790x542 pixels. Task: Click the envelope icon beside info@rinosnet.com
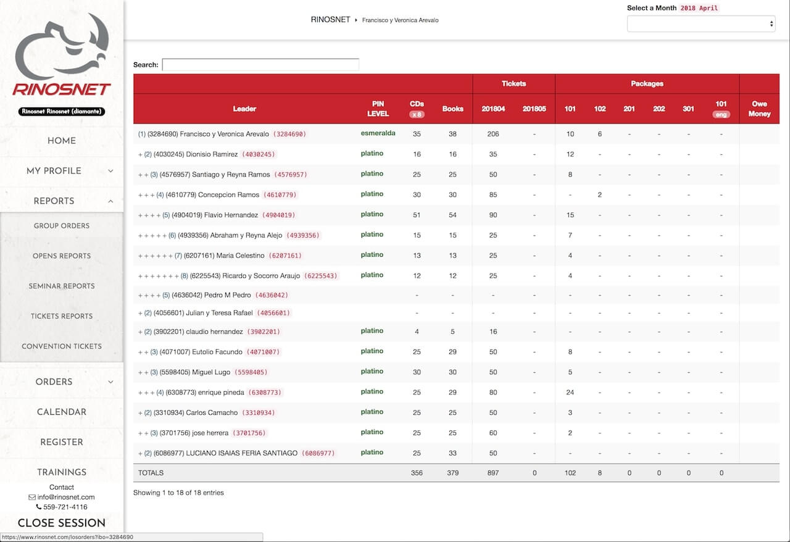pyautogui.click(x=32, y=498)
